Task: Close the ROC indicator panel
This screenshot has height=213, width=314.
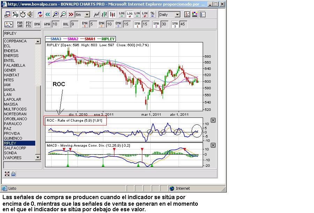Action: click(x=213, y=120)
